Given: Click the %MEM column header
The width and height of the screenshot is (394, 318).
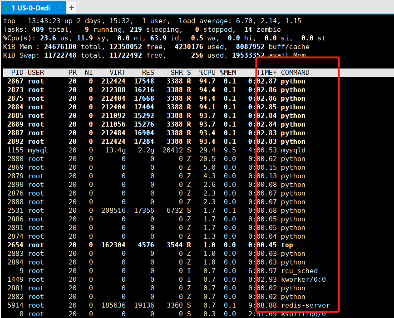Looking at the screenshot, I should coord(228,73).
